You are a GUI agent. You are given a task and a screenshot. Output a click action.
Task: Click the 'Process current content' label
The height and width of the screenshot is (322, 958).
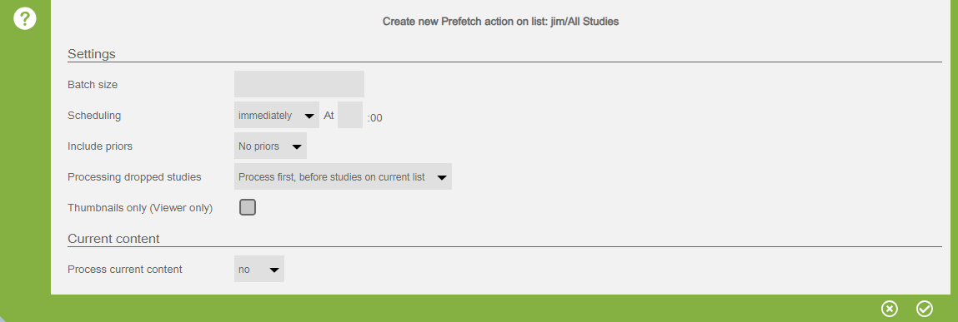124,269
